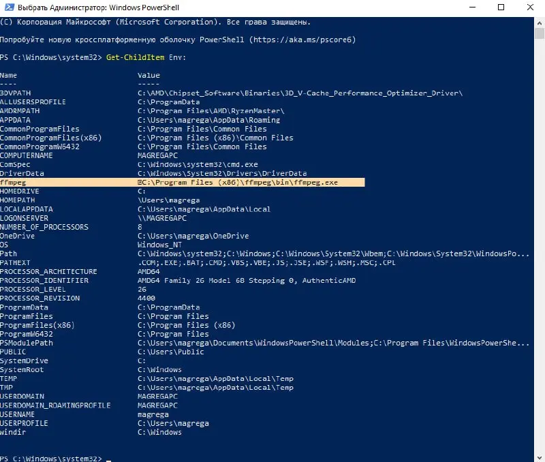Close the Windows PowerShell window
545x462 pixels.
pyautogui.click(x=529, y=8)
